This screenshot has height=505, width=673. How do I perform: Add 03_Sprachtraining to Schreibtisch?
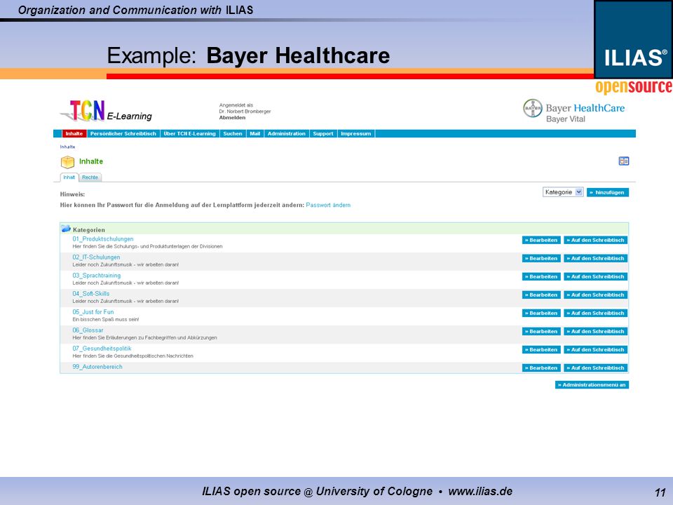595,276
